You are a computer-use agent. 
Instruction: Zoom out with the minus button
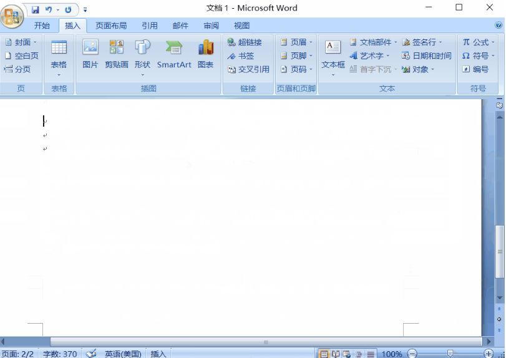[412, 354]
